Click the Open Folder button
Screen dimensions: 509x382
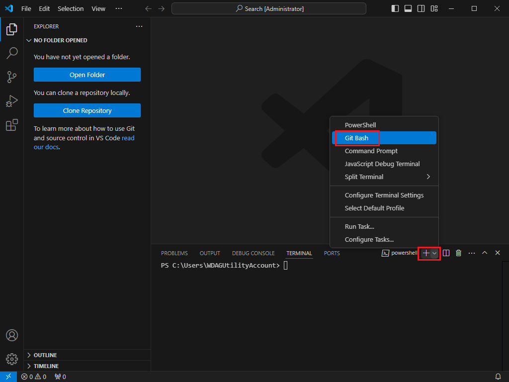87,75
